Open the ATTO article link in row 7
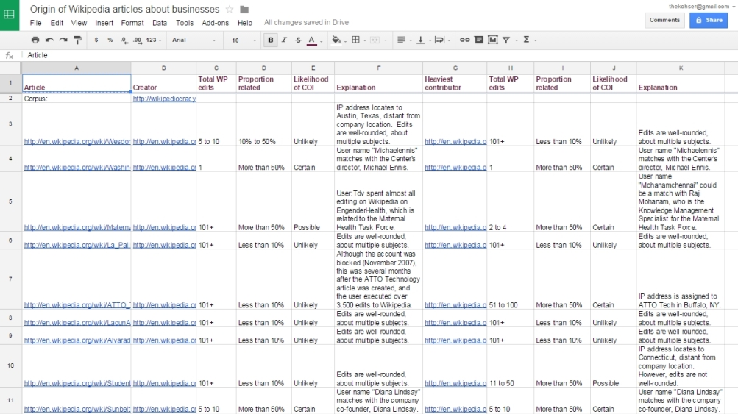This screenshot has width=738, height=414. click(77, 305)
